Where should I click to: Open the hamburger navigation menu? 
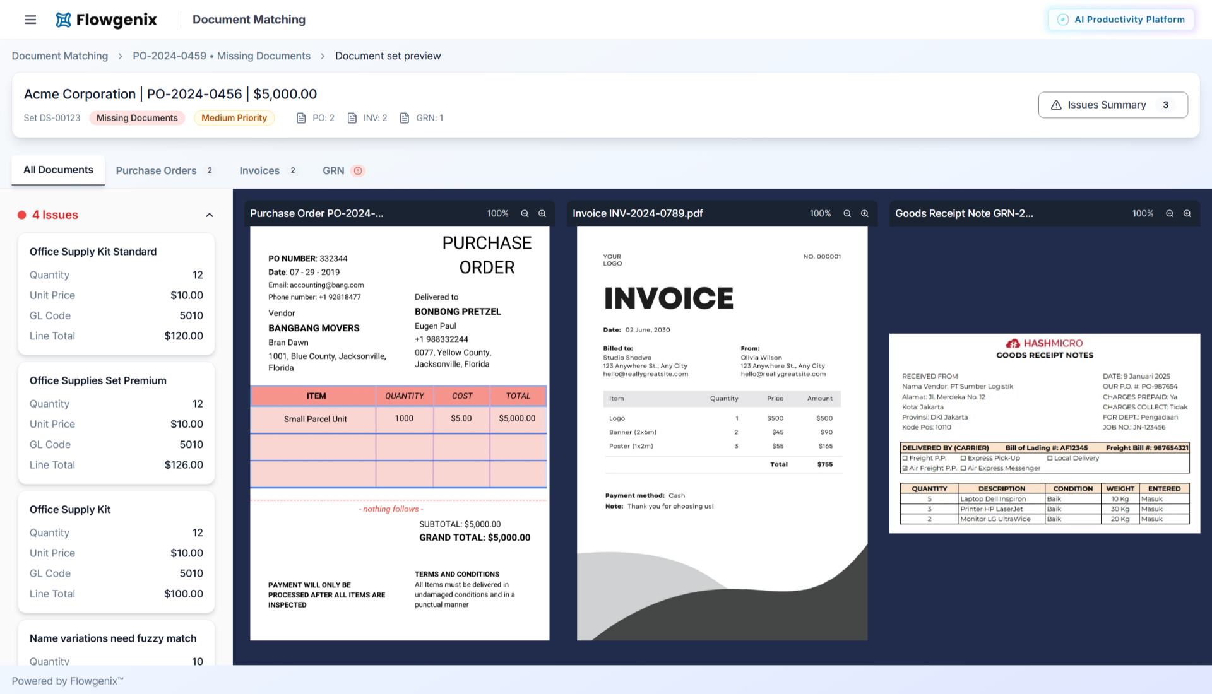[30, 20]
